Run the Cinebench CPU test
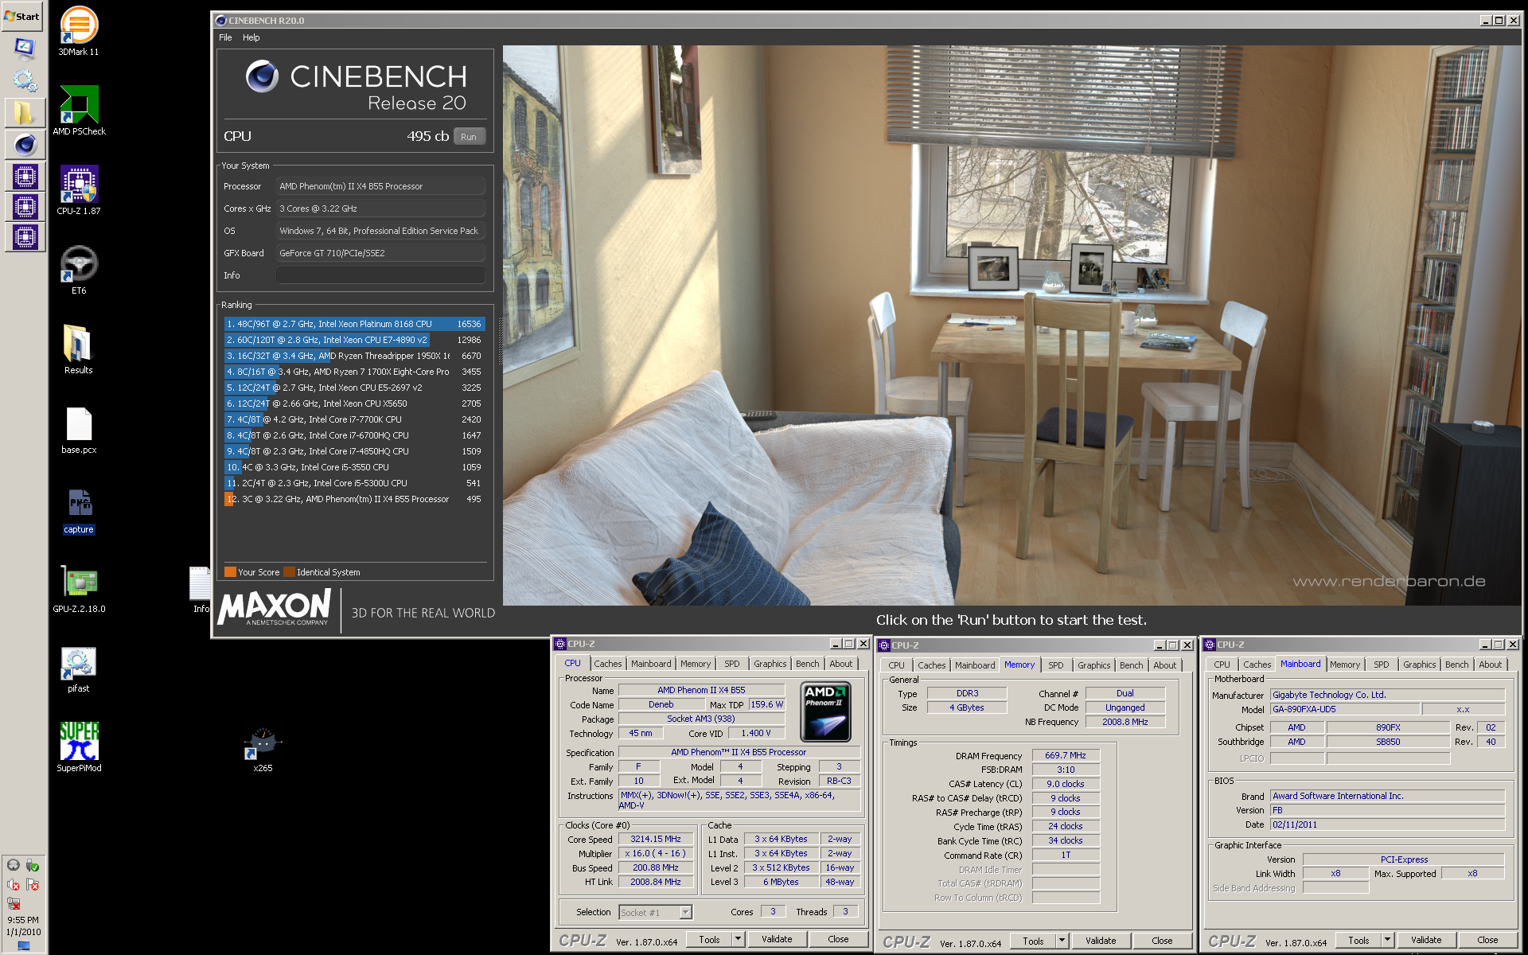Image resolution: width=1528 pixels, height=955 pixels. pos(469,136)
